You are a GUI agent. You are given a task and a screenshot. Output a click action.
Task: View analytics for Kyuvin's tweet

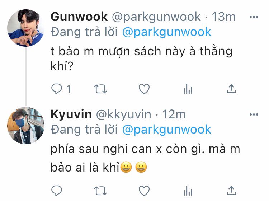pyautogui.click(x=188, y=191)
